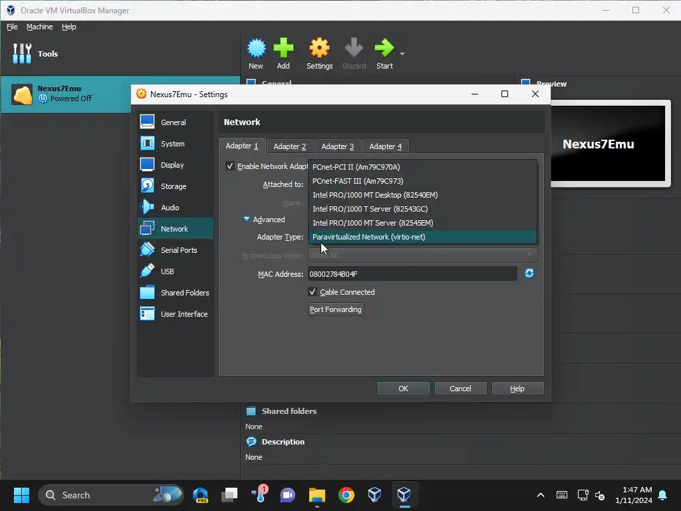Open the taskbar clock and date

coord(634,495)
